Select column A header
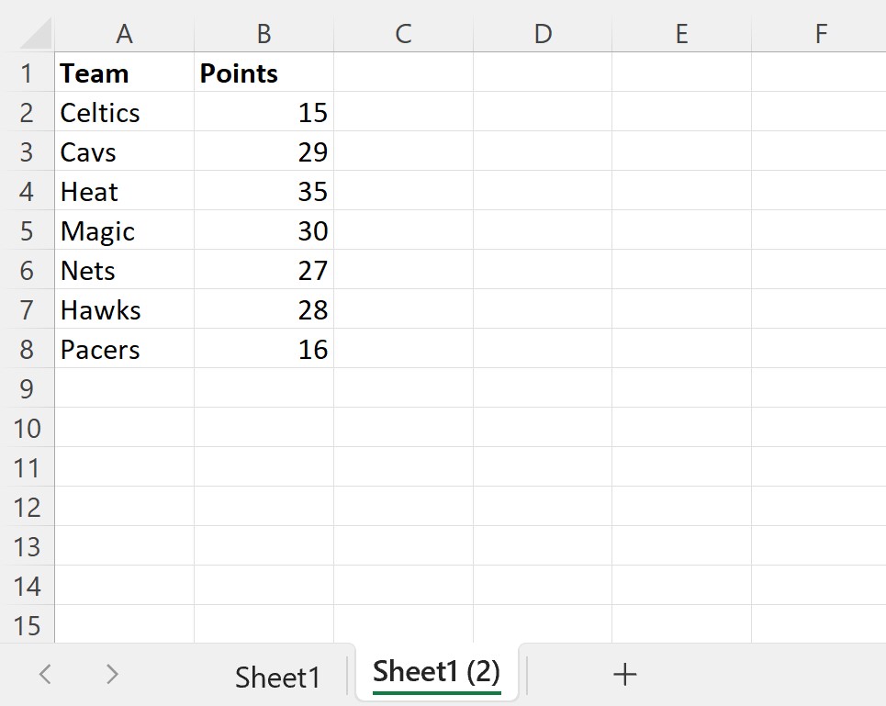Screen dimensions: 886x706 (x=124, y=34)
